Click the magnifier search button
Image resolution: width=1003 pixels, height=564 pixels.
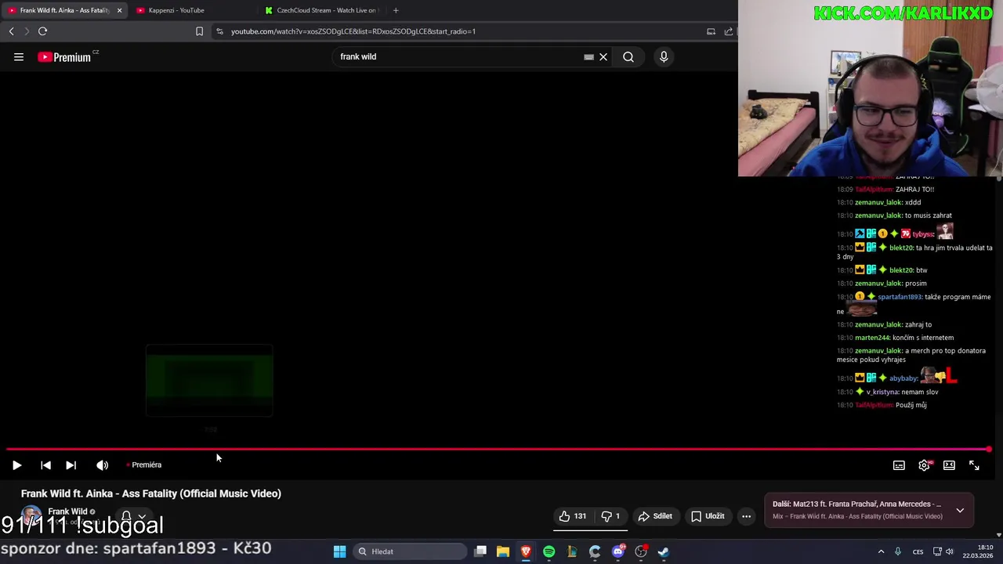coord(628,56)
